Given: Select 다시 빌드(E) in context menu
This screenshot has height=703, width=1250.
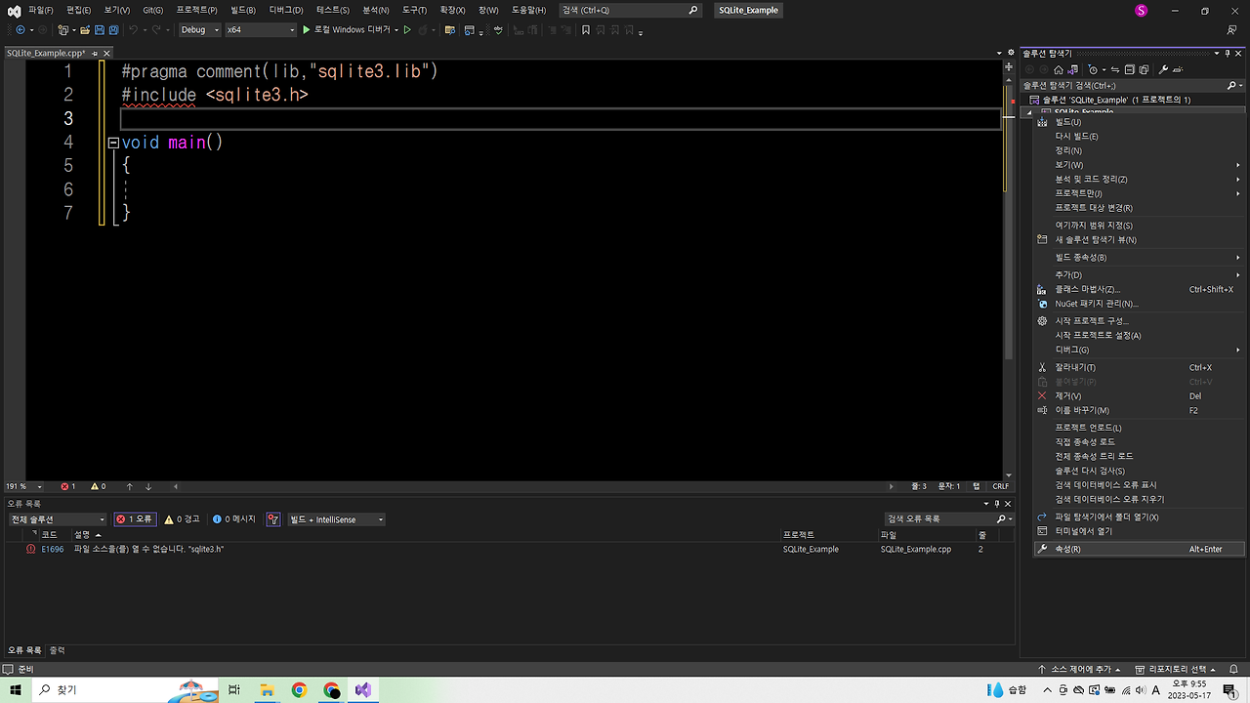Looking at the screenshot, I should [x=1139, y=137].
